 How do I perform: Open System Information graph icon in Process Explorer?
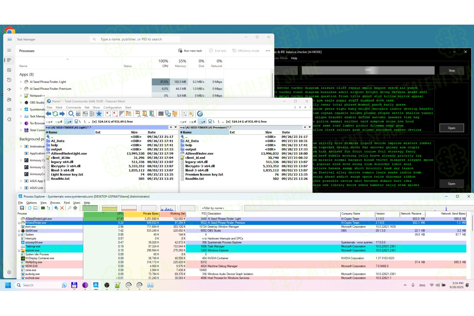coord(43,208)
